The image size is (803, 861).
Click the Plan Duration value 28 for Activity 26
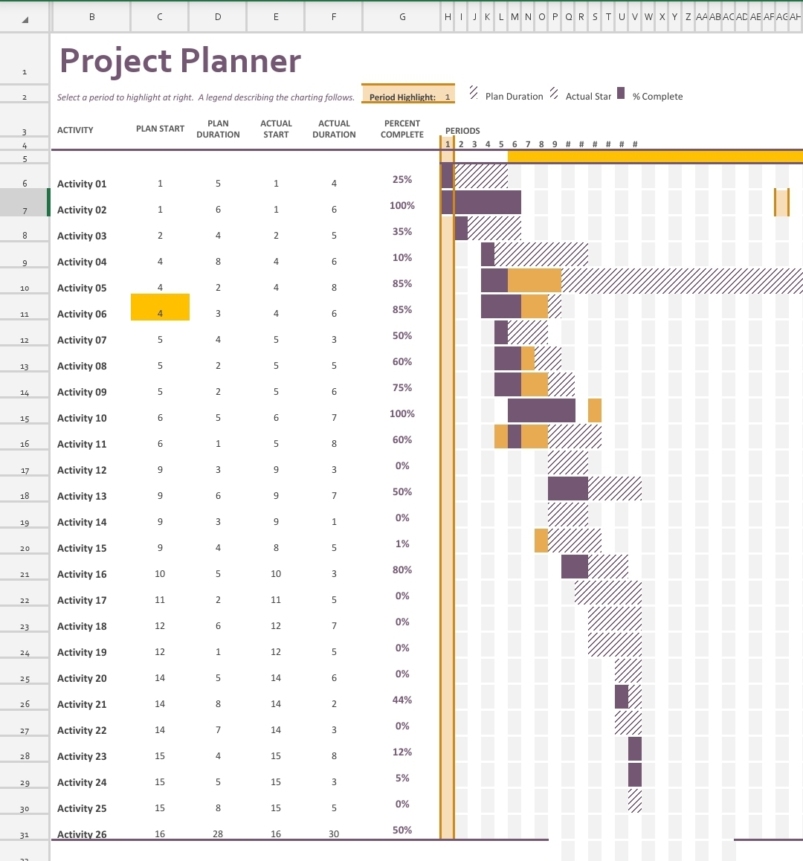218,833
